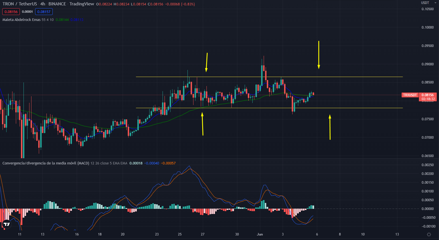Select the upper white horizontal resistance line
This screenshot has width=439, height=240.
[x=269, y=77]
